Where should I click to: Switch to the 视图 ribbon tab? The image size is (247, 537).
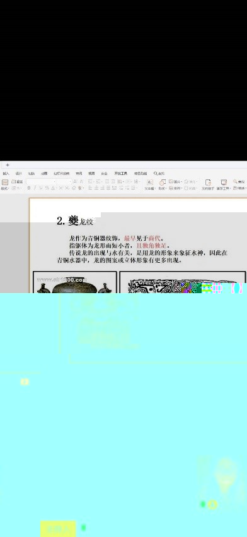pyautogui.click(x=91, y=174)
